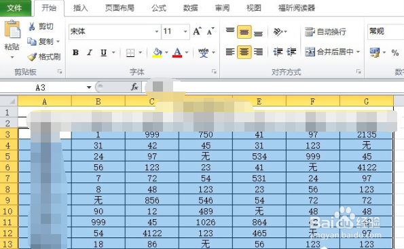Click the text orientation icon

click(278, 32)
